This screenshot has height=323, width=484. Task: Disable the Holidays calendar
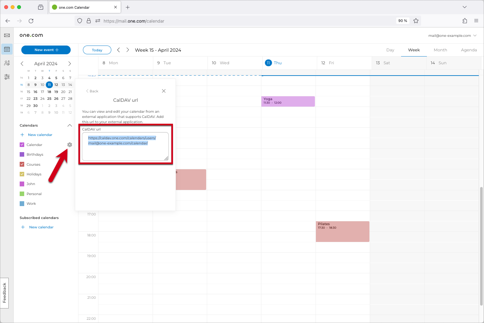(x=22, y=174)
